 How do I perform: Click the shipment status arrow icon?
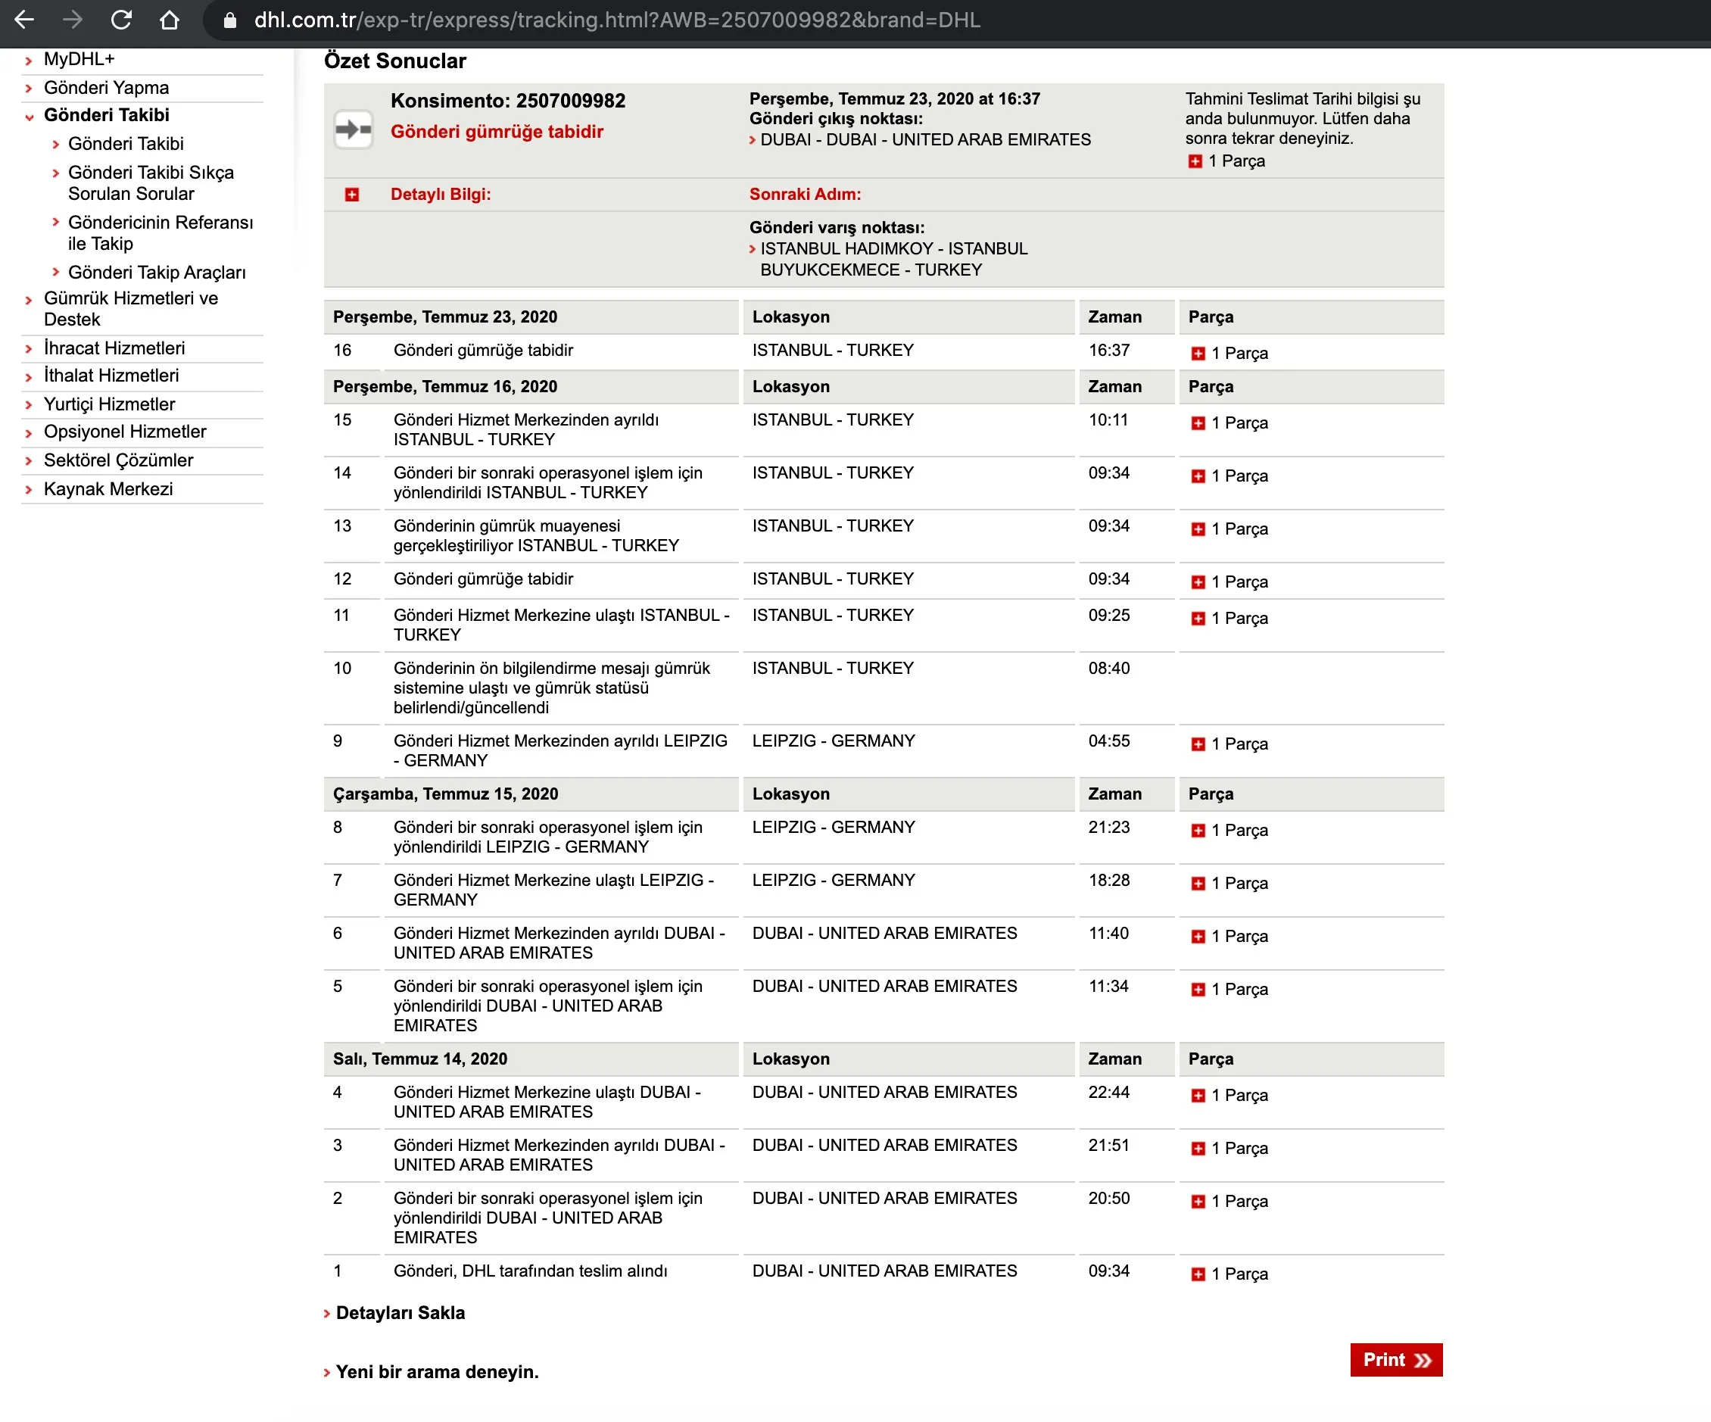tap(354, 129)
